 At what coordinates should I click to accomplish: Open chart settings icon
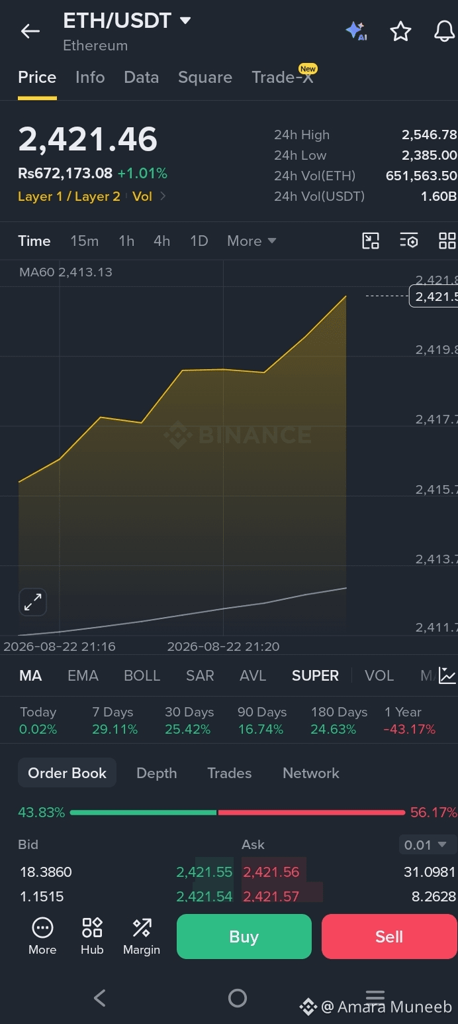tap(409, 241)
